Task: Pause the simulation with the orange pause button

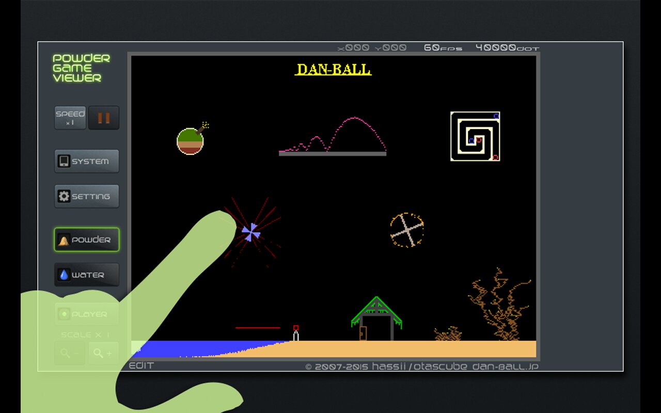Action: click(104, 118)
